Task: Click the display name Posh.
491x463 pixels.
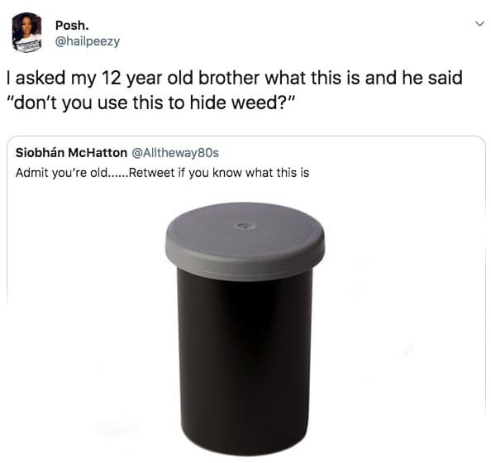Action: coord(72,26)
